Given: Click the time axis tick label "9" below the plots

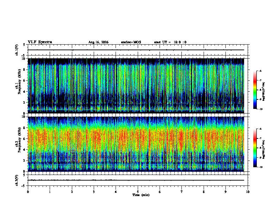Looking at the screenshot, I should [x=225, y=192].
